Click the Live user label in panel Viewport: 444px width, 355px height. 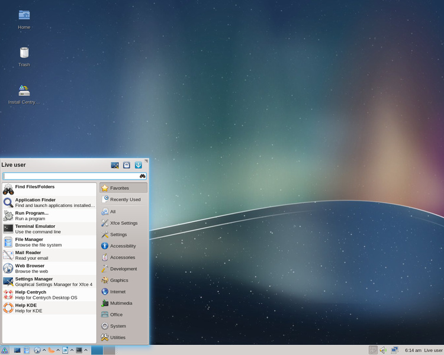(x=433, y=350)
